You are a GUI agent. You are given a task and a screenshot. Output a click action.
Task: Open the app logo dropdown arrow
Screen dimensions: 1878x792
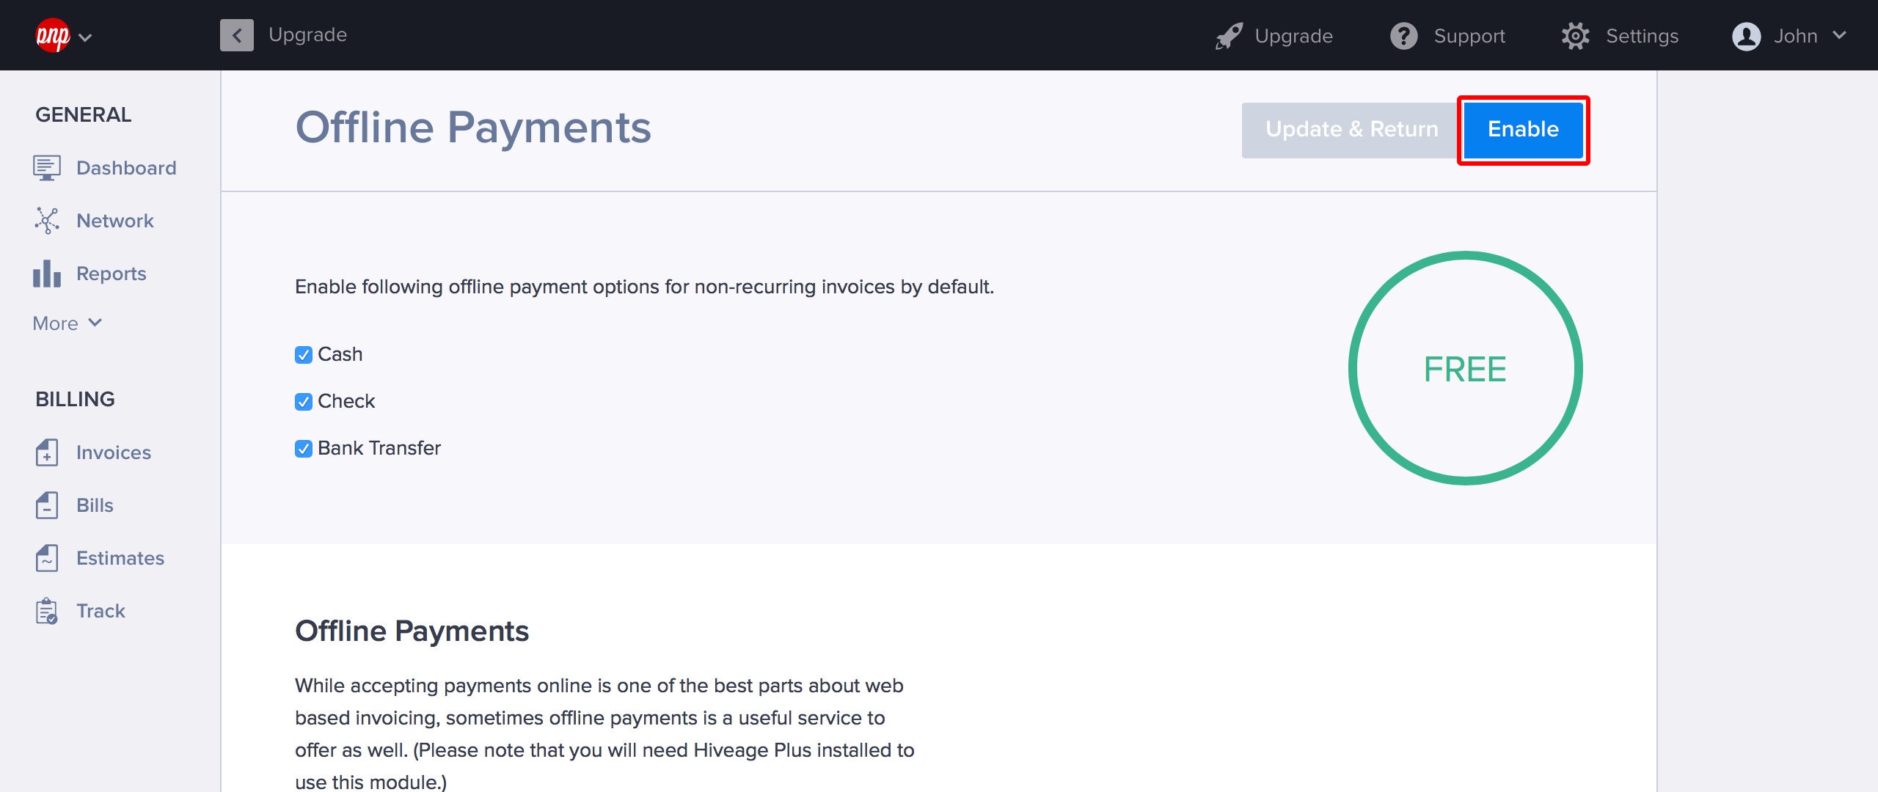tap(85, 37)
